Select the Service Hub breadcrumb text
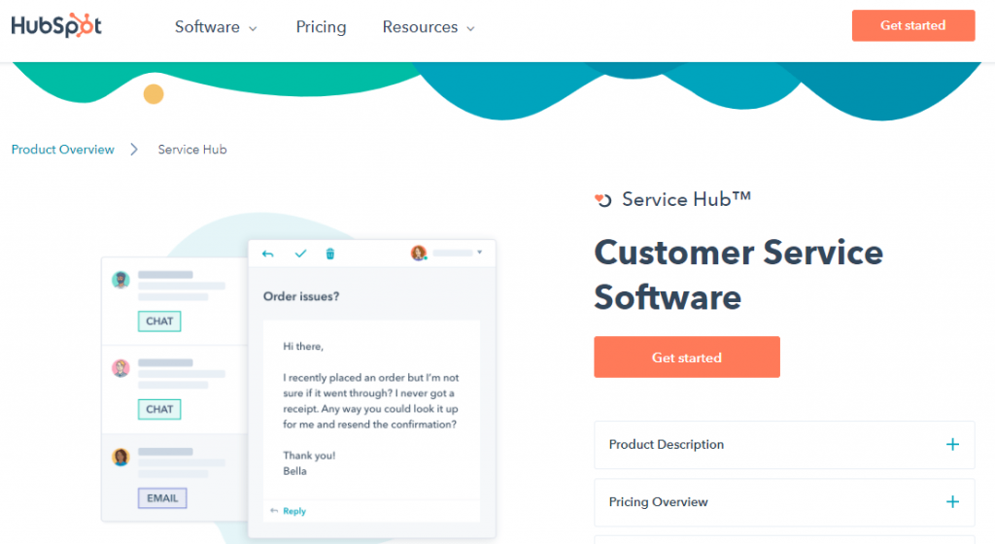Viewport: 995px width, 544px height. (x=192, y=150)
